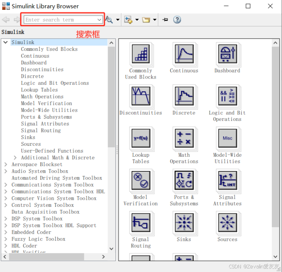This screenshot has height=272, width=282.
Task: Select Signal Attributes in the tree
Action: click(x=45, y=124)
